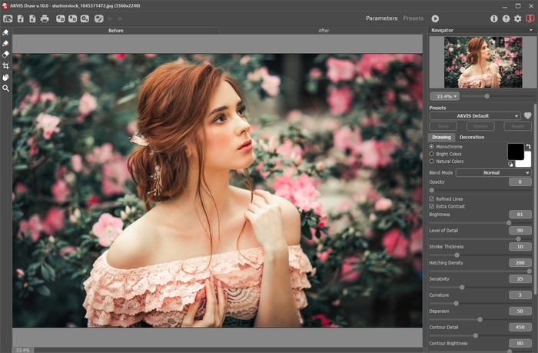Click the load guiding lines icon

pos(61,18)
